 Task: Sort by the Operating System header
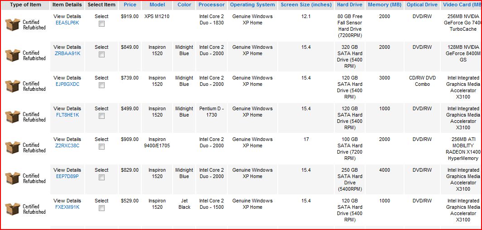coord(252,5)
